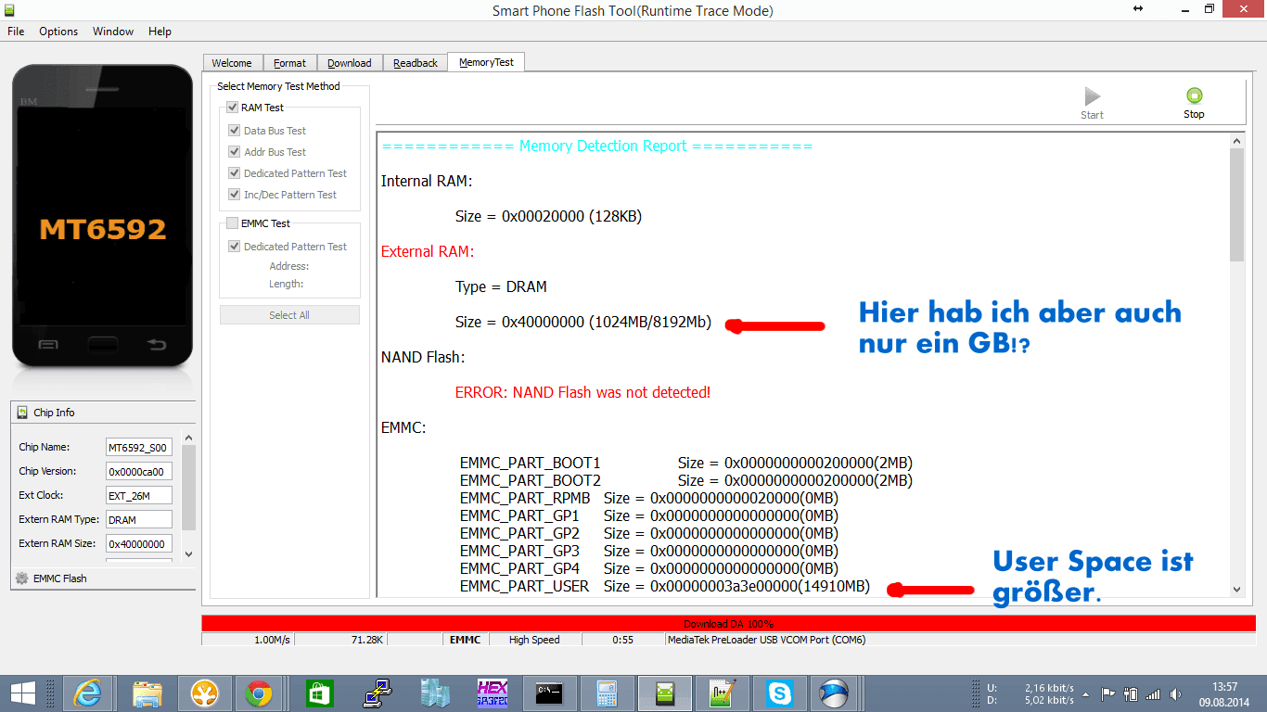1267x712 pixels.
Task: Click the 'High Speed' status bar entry
Action: click(x=534, y=640)
